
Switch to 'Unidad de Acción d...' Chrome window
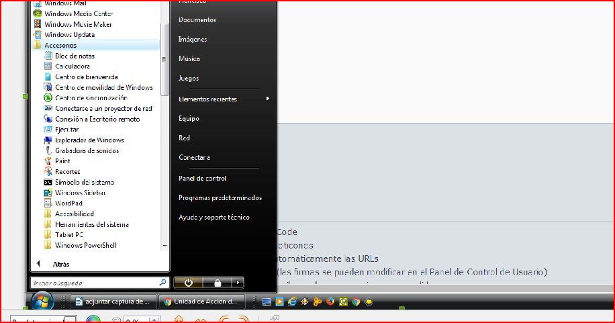click(202, 302)
